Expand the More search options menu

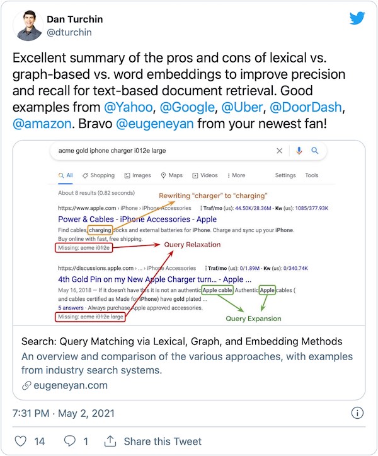point(235,175)
